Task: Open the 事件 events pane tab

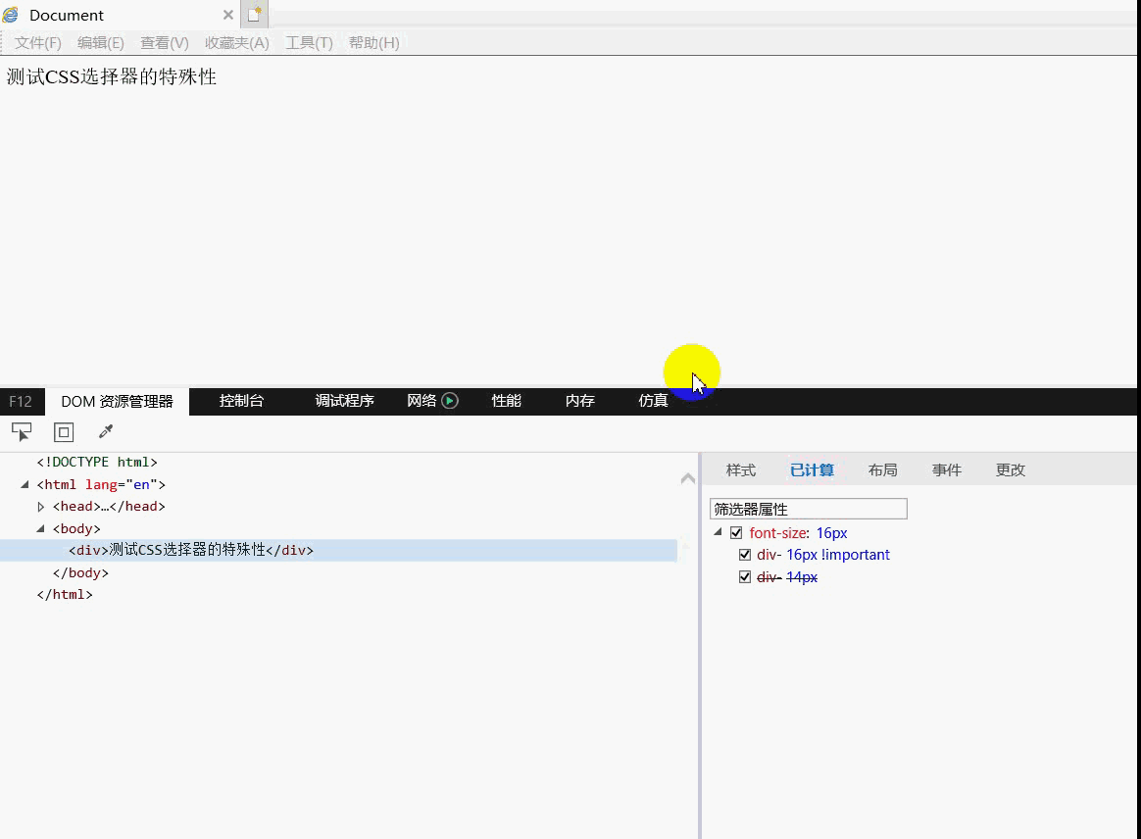Action: (x=947, y=470)
